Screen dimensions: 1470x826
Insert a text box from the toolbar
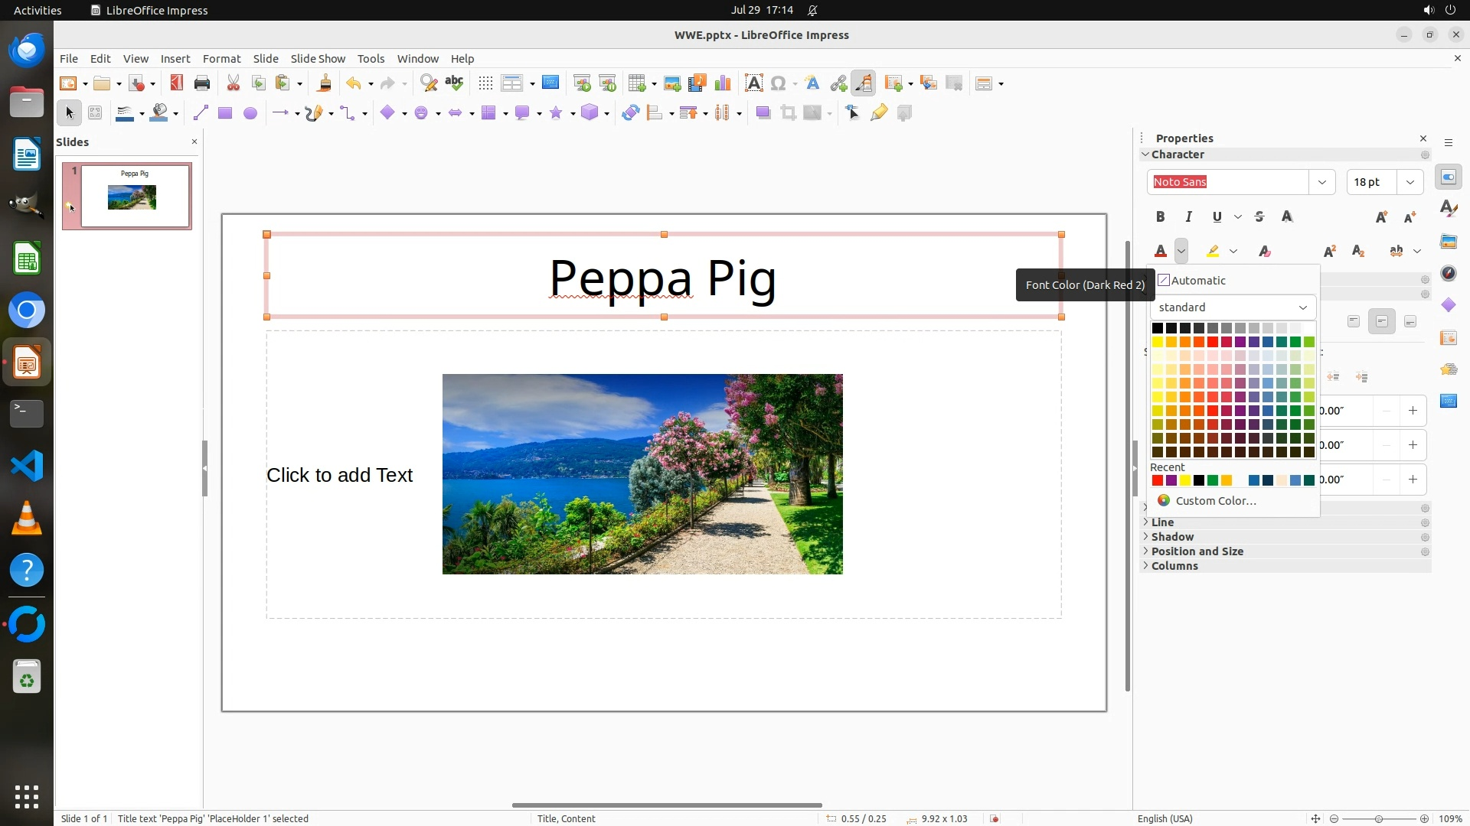tap(753, 83)
